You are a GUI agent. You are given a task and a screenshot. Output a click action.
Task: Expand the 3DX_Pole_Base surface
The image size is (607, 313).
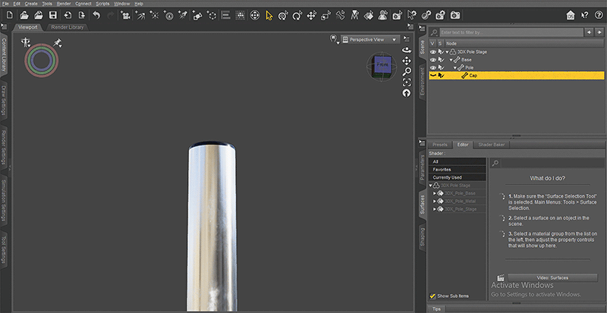point(435,193)
